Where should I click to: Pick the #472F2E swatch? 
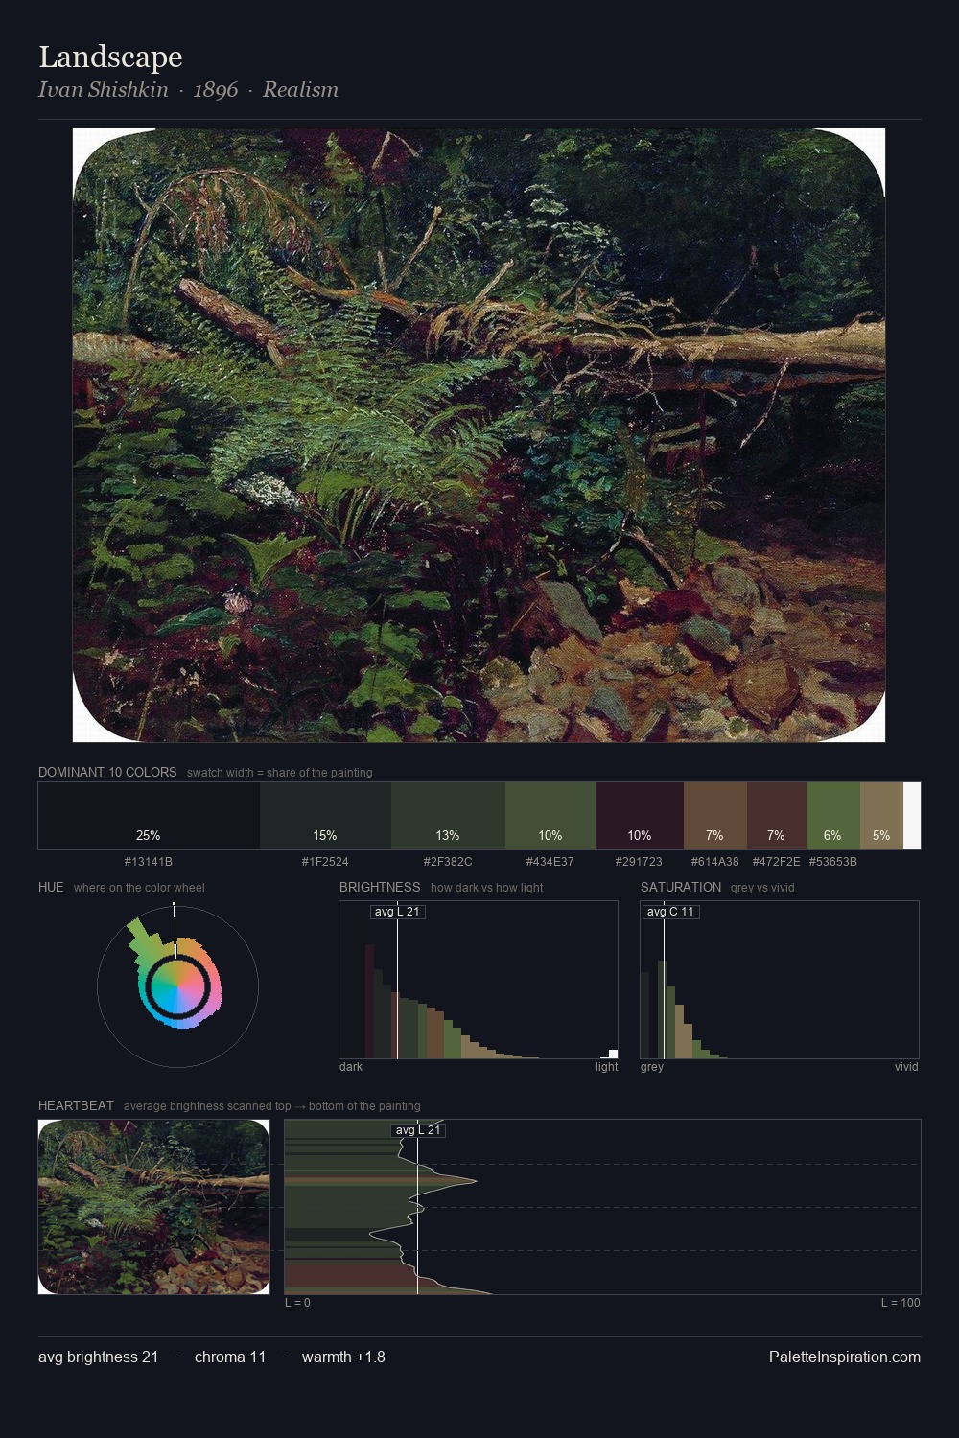click(777, 816)
